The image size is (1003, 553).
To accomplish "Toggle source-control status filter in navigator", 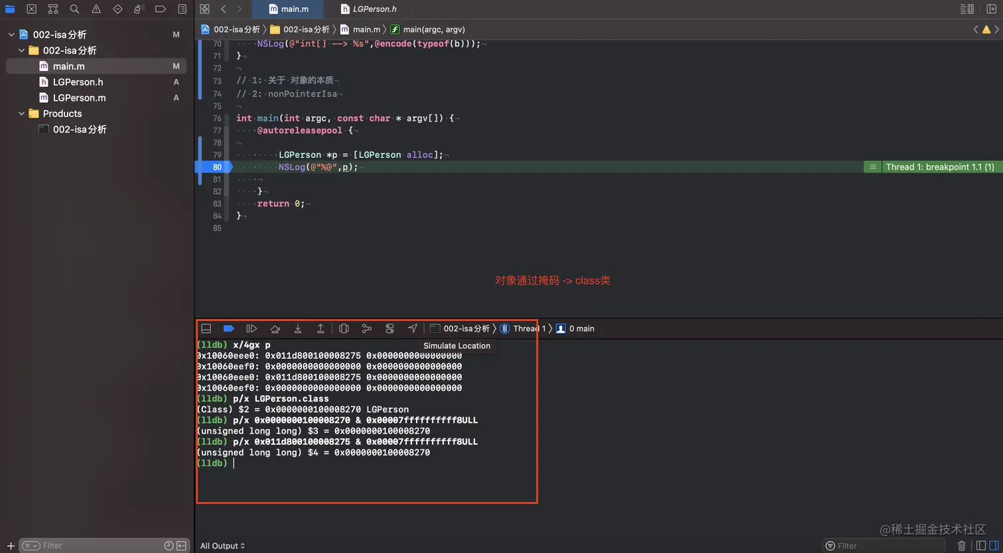I will coord(181,546).
